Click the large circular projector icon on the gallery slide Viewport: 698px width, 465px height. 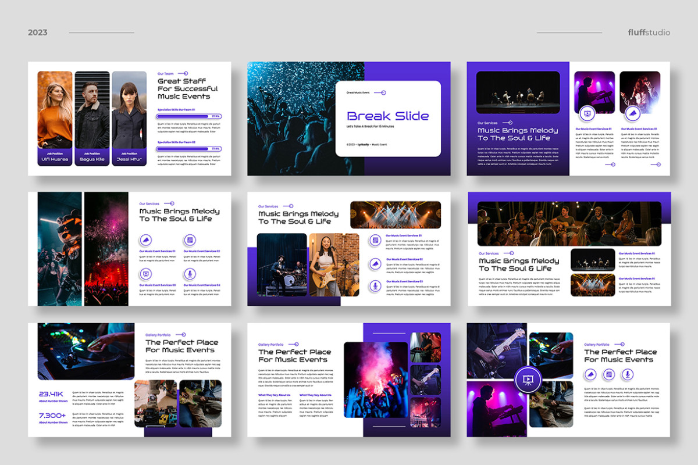pos(528,379)
